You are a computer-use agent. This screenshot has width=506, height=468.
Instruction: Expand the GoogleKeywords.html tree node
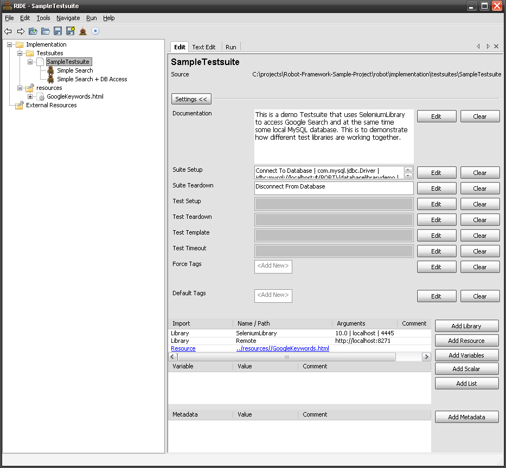click(x=30, y=96)
